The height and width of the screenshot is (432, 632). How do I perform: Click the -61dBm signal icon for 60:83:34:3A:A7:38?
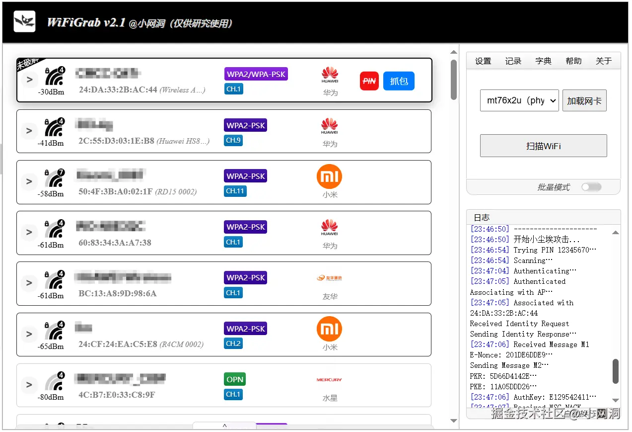[x=54, y=230]
